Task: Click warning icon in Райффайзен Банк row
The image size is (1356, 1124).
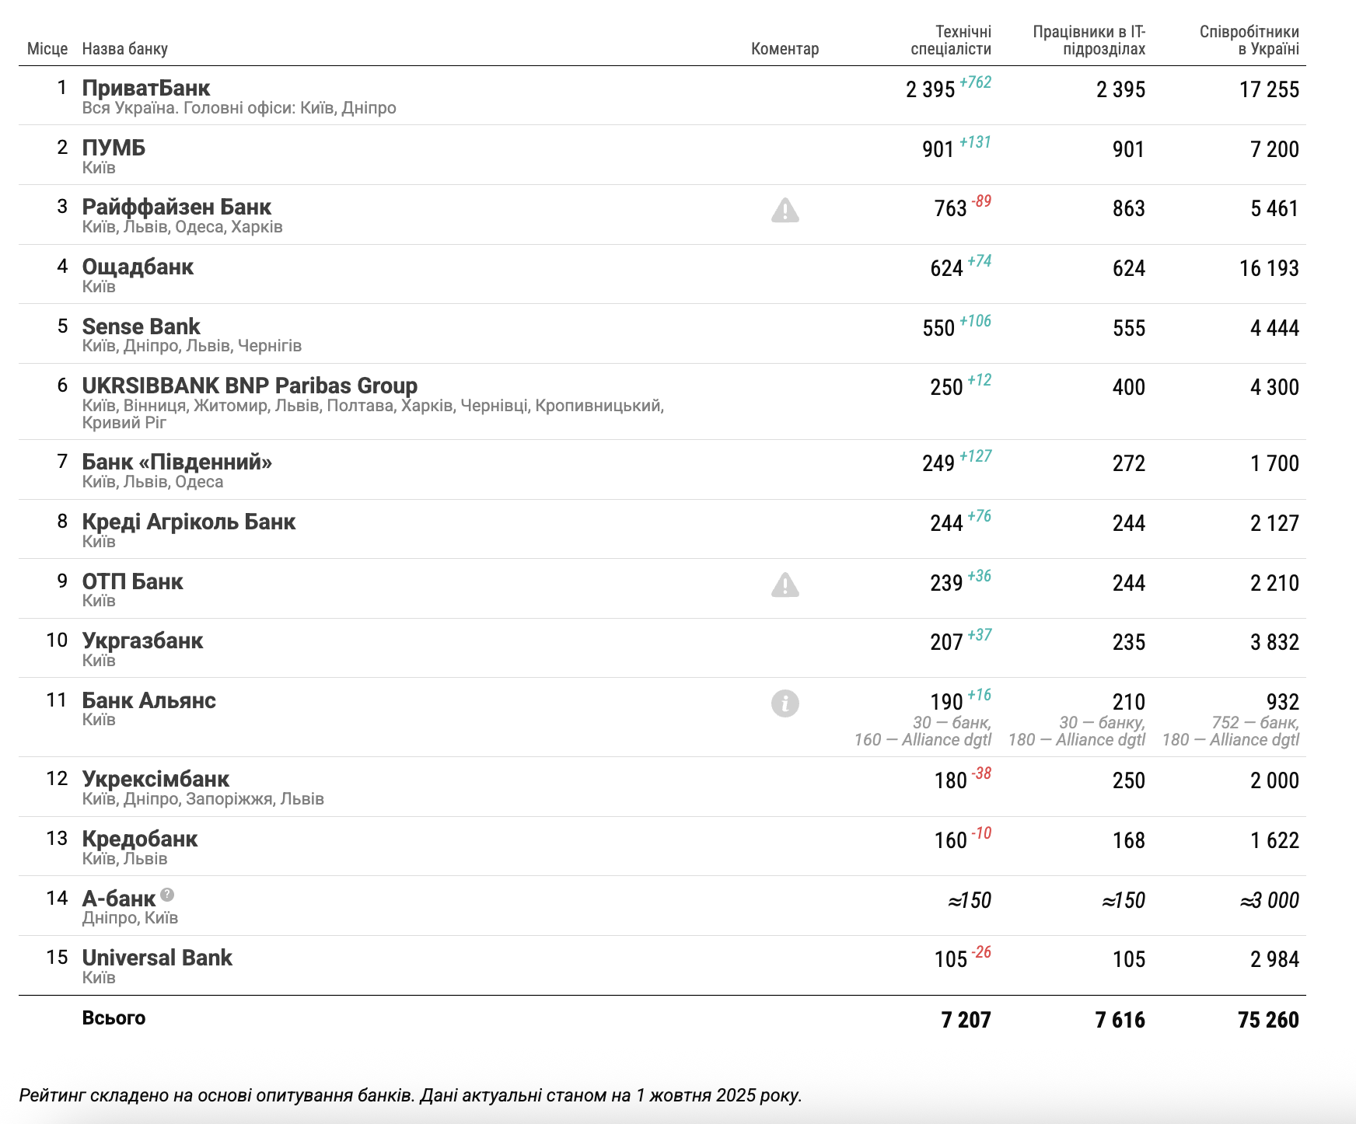Action: 785,210
